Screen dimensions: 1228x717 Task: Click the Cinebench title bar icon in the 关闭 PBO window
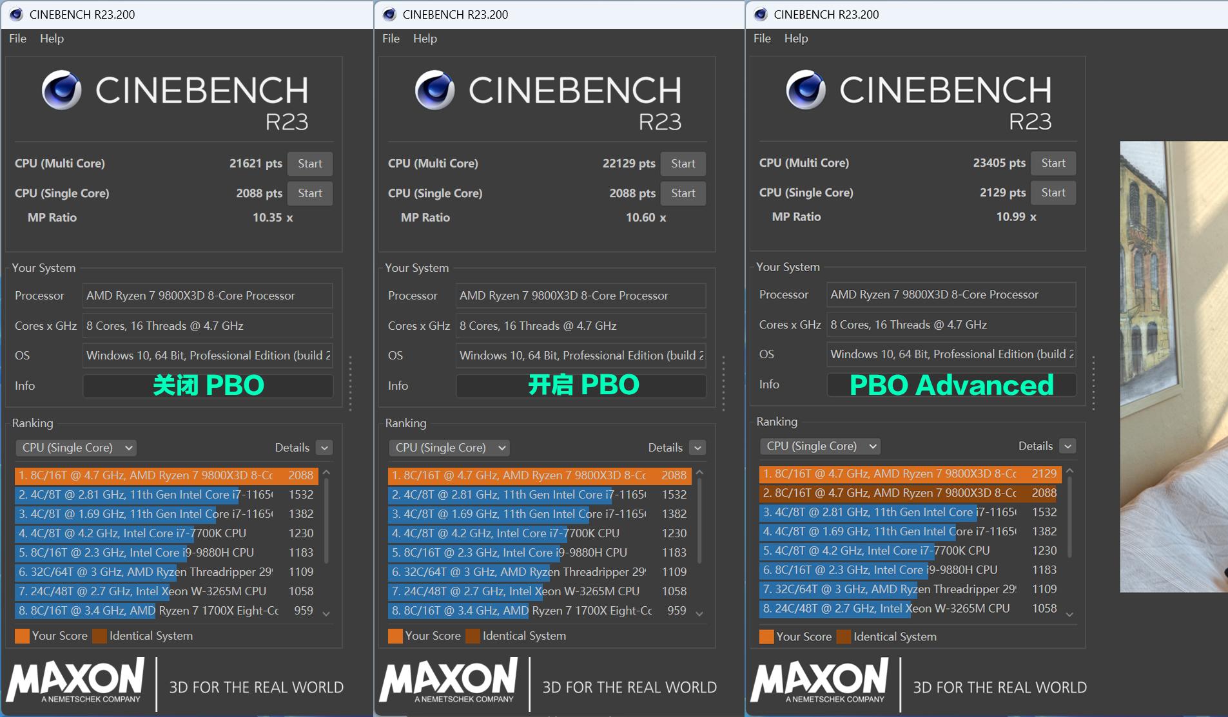click(x=16, y=14)
